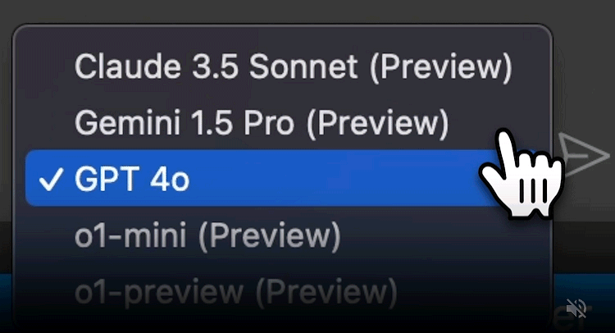Click the send arrow icon
This screenshot has height=333, width=615.
[583, 155]
